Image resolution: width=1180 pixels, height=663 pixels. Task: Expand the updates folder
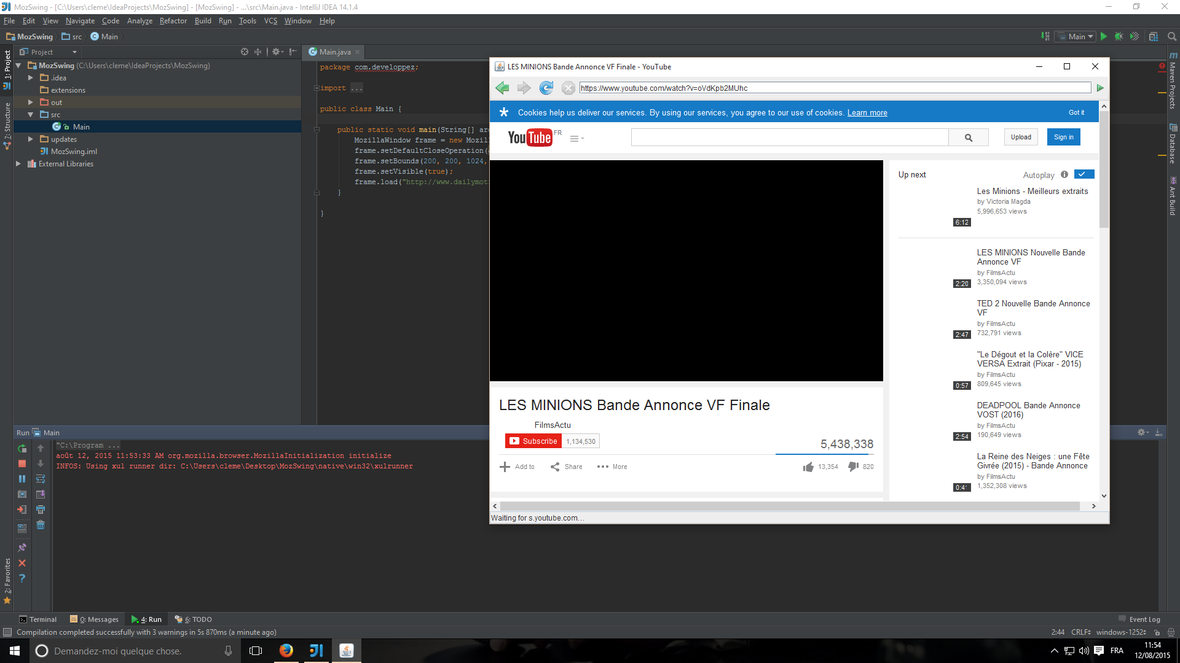31,139
